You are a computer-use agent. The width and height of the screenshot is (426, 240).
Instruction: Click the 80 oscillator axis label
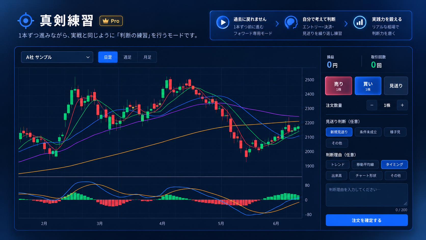(307, 185)
